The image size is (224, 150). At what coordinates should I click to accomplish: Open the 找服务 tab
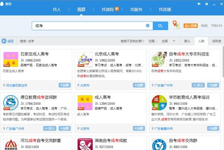(136, 9)
